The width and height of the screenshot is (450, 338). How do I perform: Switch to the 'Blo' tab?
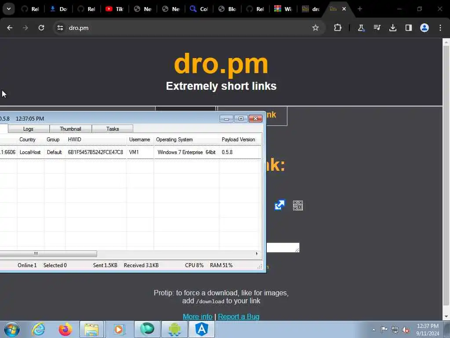click(227, 9)
